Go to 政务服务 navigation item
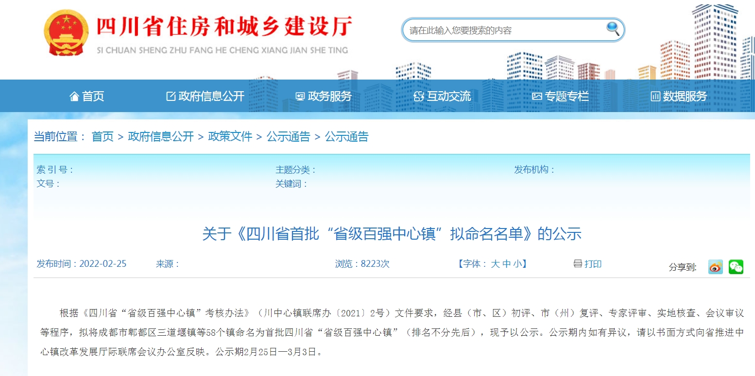 point(324,97)
